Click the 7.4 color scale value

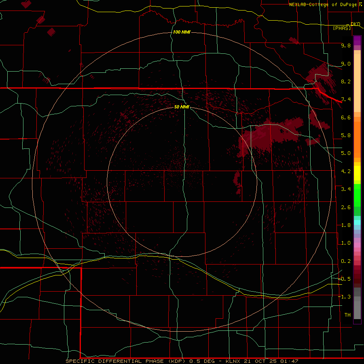click(346, 99)
